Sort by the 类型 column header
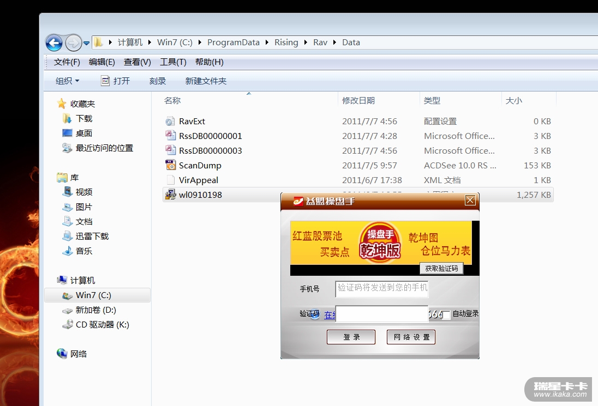 tap(432, 101)
